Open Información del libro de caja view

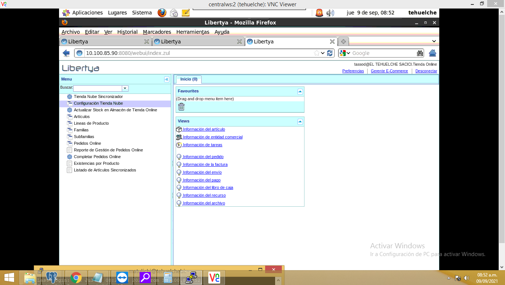(208, 187)
